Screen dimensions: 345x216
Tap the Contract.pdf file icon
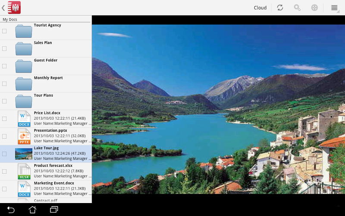(x=24, y=200)
